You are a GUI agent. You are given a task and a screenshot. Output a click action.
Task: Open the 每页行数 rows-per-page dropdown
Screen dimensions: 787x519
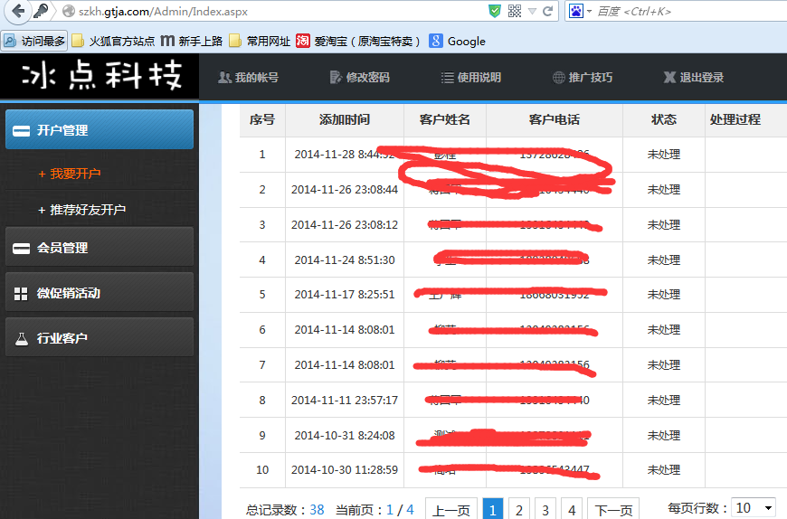(x=754, y=508)
